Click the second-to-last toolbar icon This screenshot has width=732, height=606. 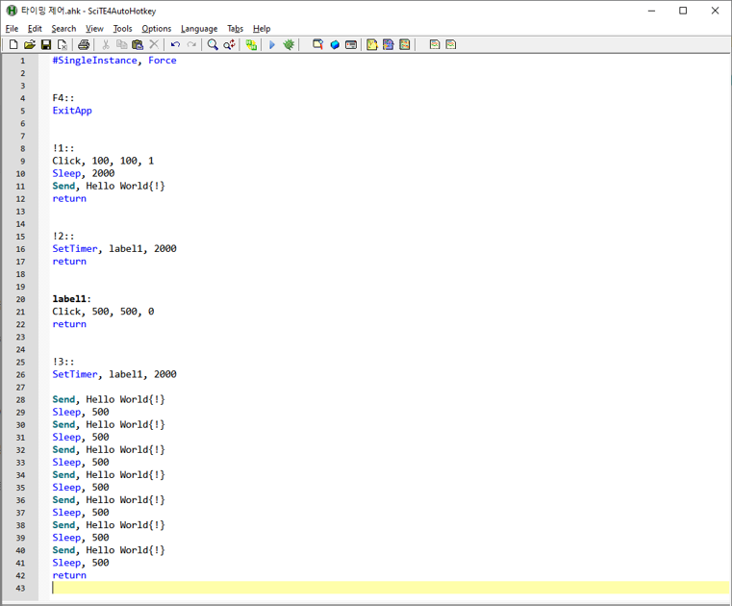pyautogui.click(x=435, y=45)
